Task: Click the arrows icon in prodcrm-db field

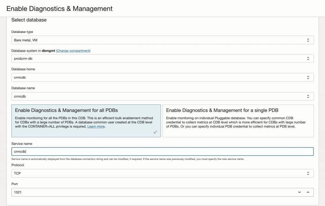Action: pyautogui.click(x=308, y=59)
